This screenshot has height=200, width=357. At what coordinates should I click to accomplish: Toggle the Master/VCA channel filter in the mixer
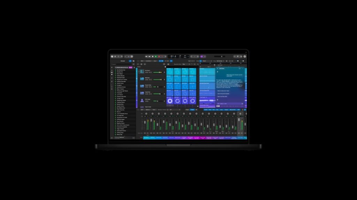pos(233,110)
